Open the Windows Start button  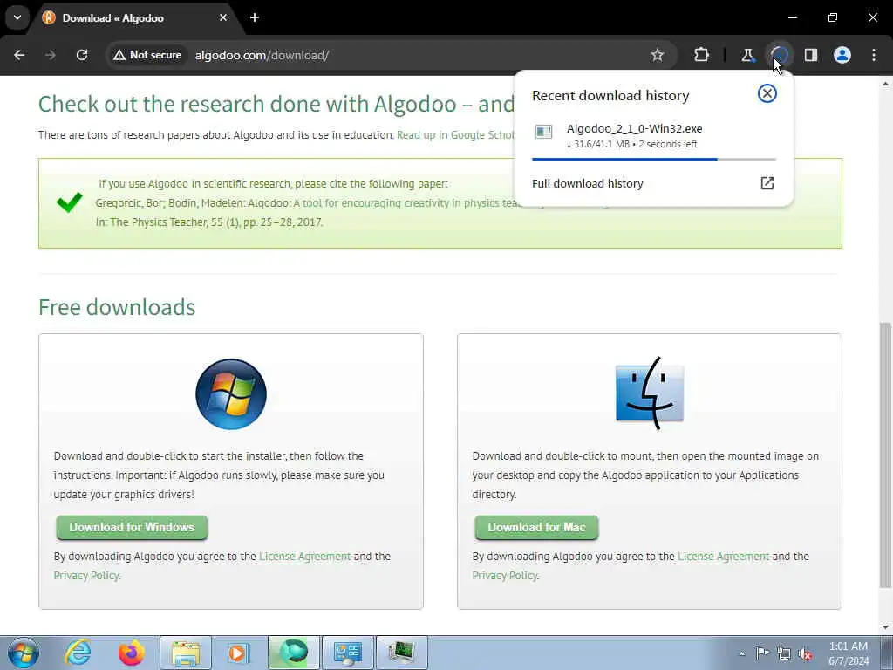[24, 653]
